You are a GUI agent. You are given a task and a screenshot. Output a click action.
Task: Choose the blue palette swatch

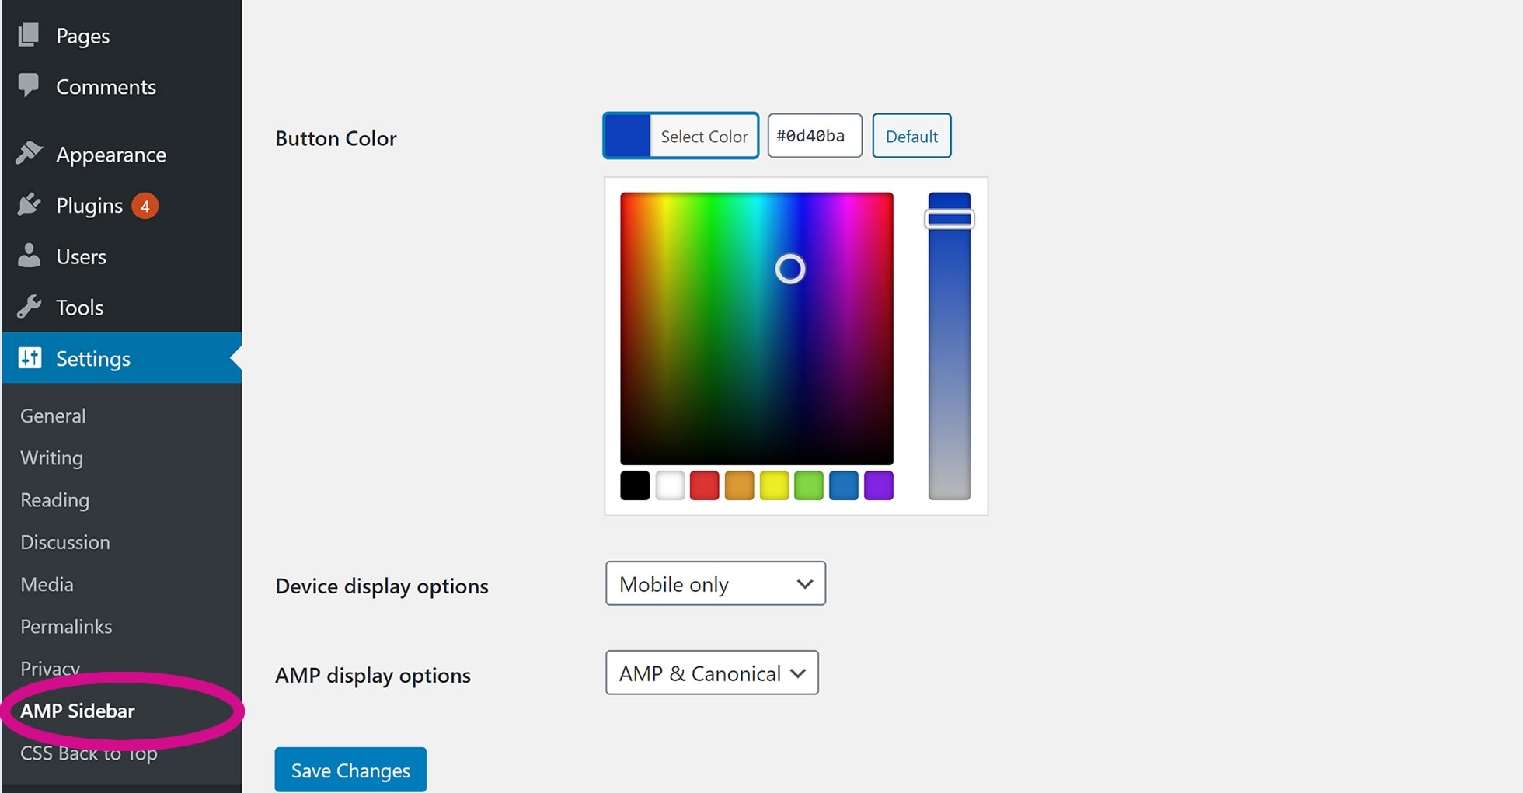pyautogui.click(x=844, y=485)
